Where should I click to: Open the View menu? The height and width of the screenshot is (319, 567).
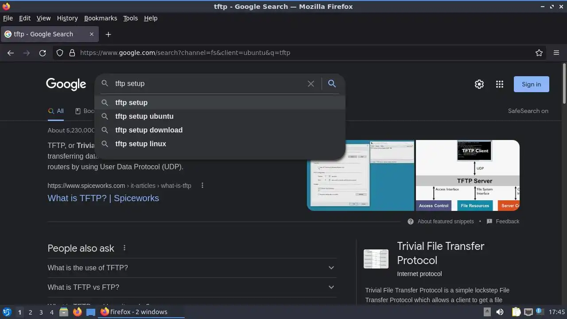[x=43, y=18]
